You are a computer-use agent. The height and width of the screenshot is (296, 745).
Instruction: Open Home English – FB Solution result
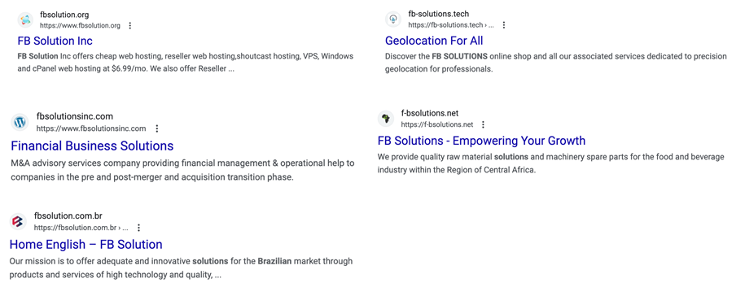pos(86,245)
